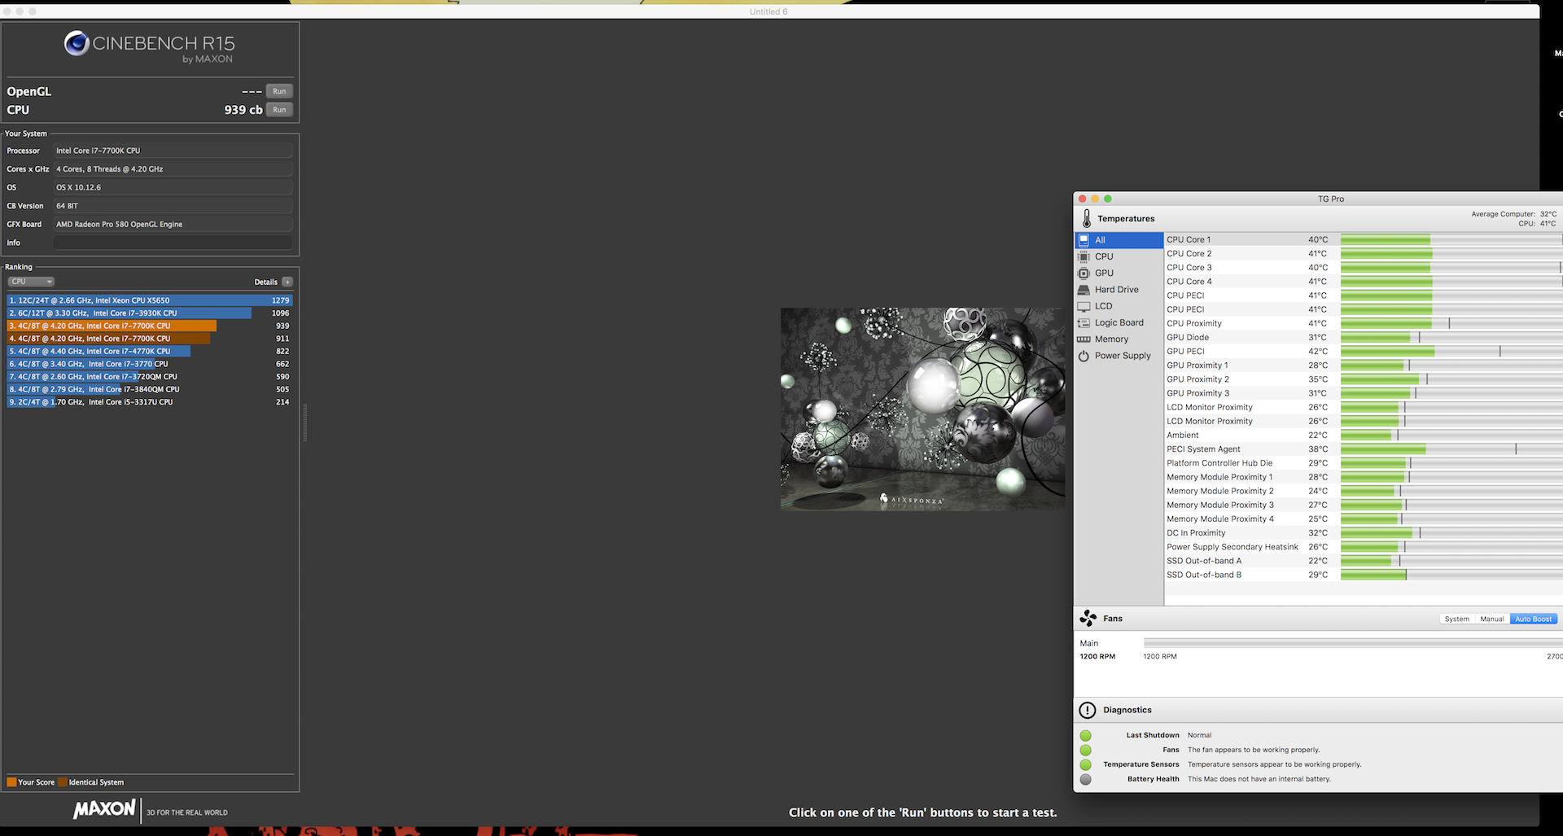Select the GPU icon in TG Pro sidebar
1563x836 pixels.
coord(1084,273)
